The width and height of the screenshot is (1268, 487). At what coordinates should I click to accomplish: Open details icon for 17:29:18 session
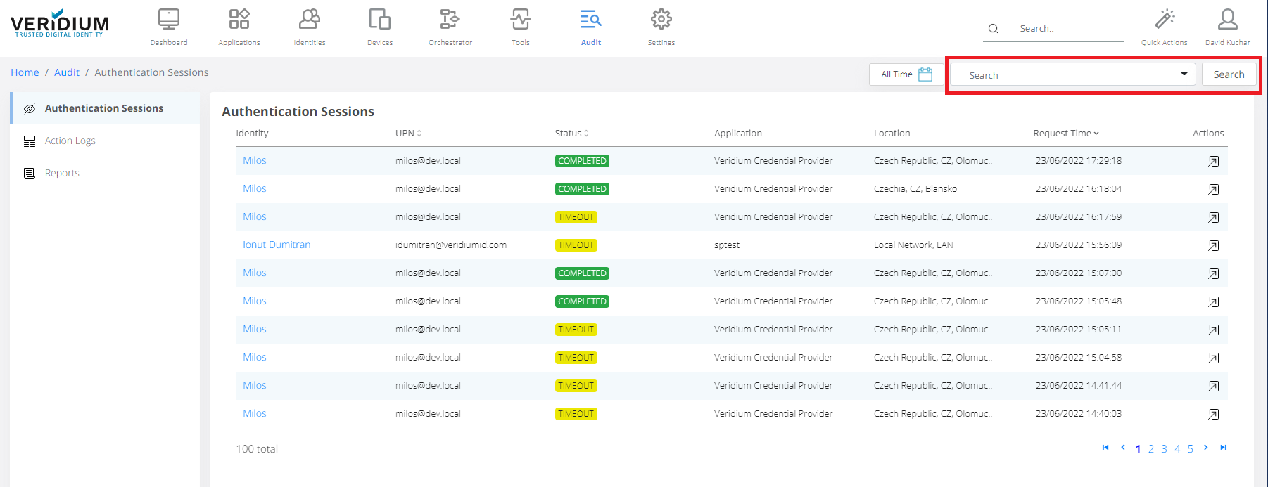[x=1213, y=161]
